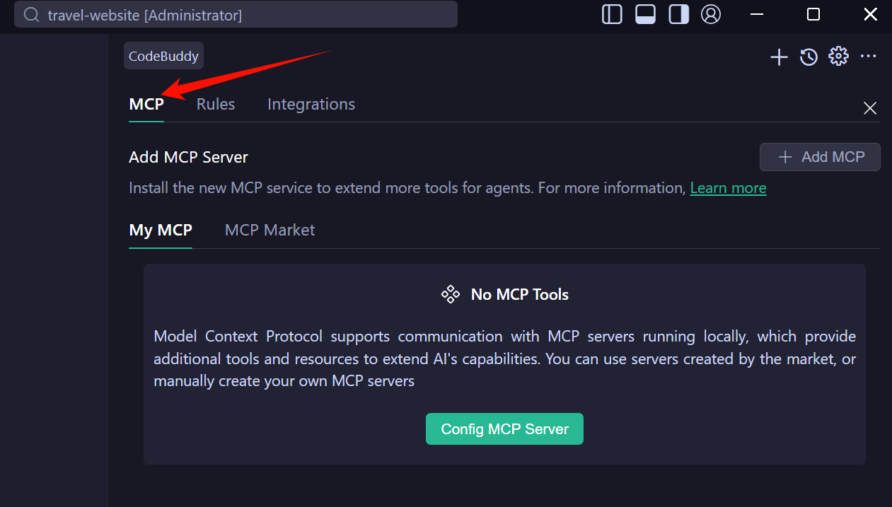Switch to the Rules tab

pyautogui.click(x=216, y=105)
